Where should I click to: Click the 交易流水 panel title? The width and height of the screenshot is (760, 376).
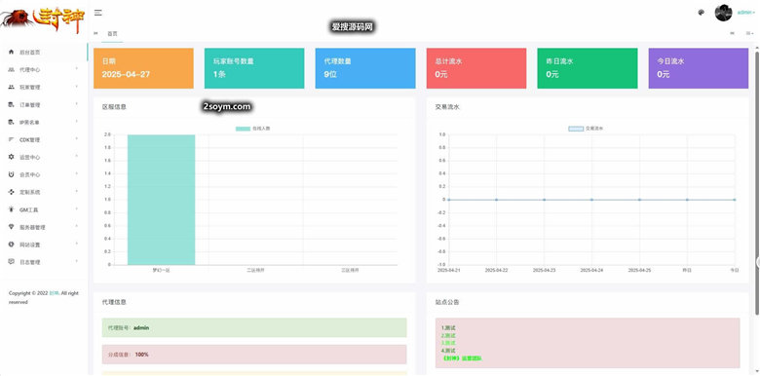coord(447,107)
